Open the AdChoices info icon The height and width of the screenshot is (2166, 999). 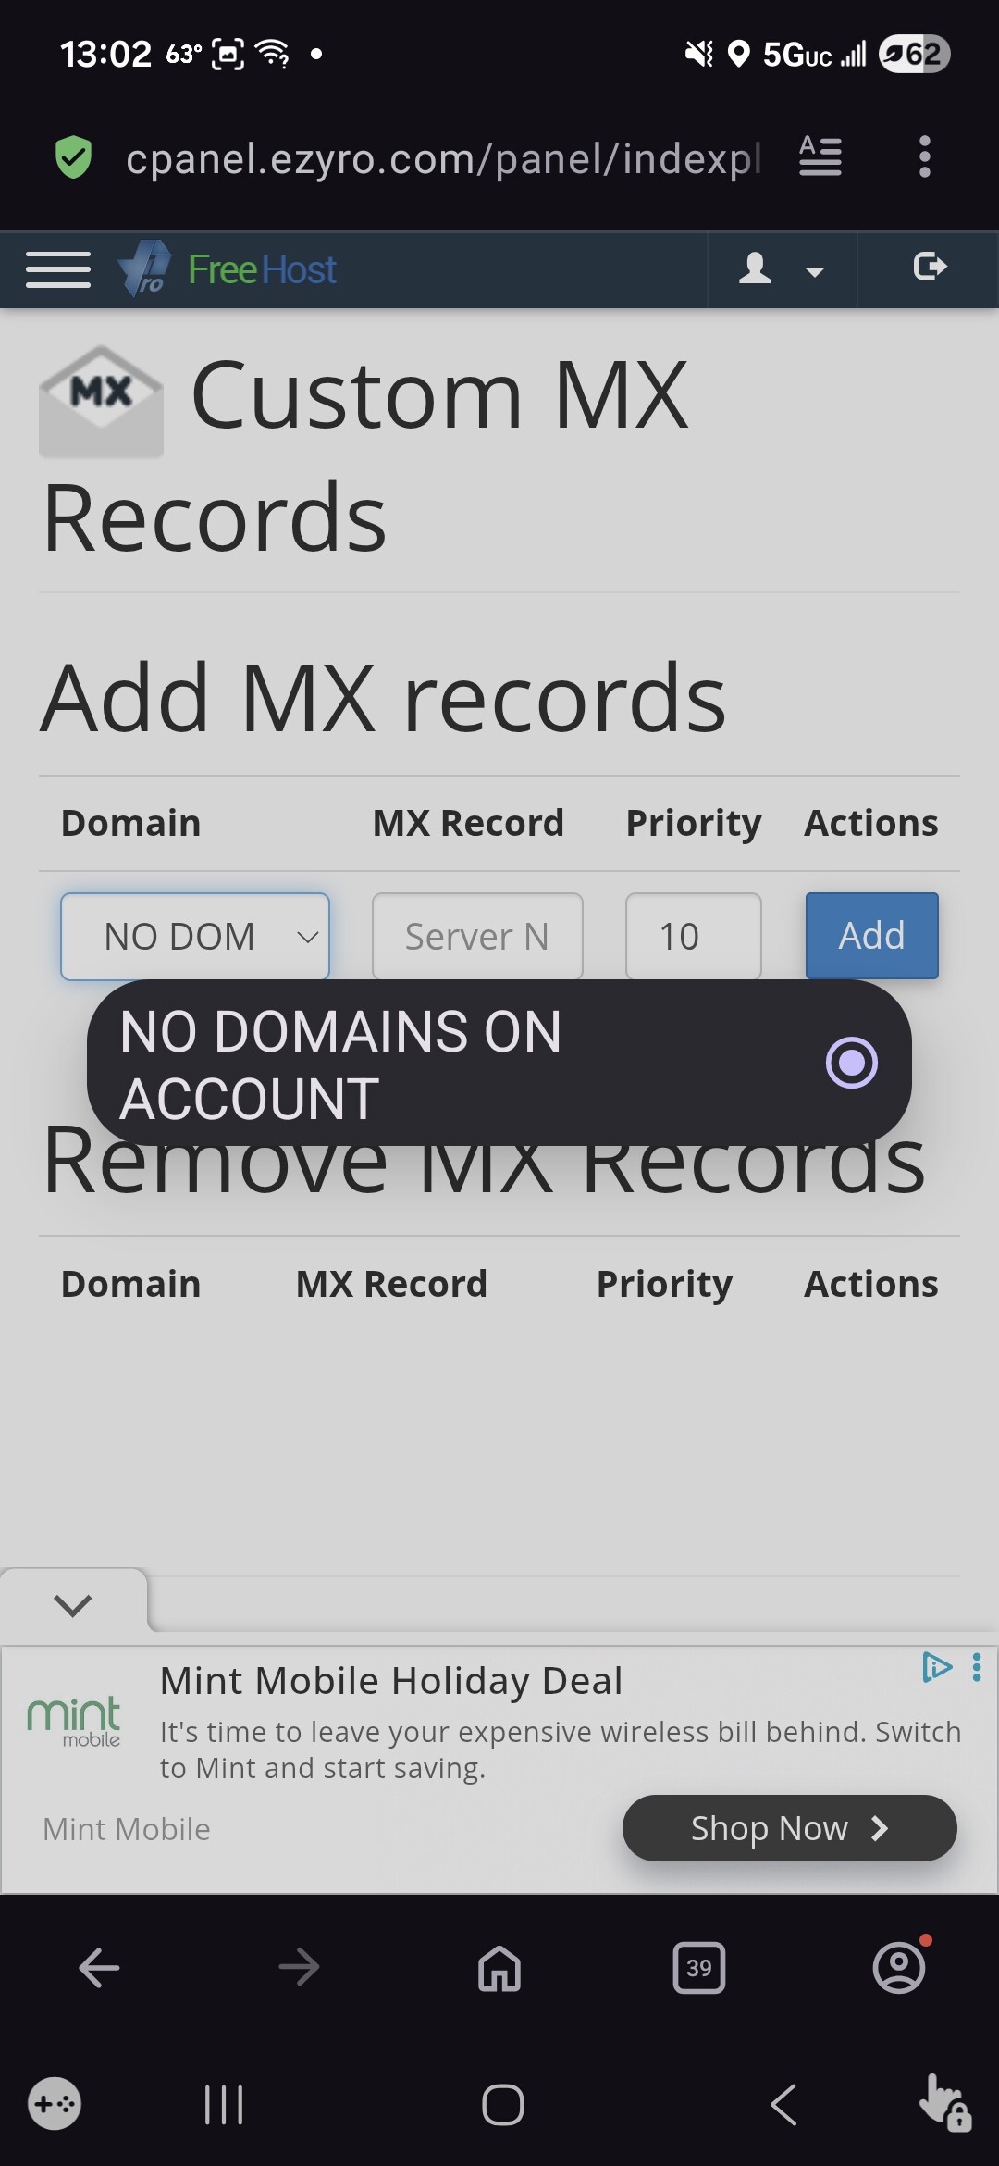point(936,1667)
